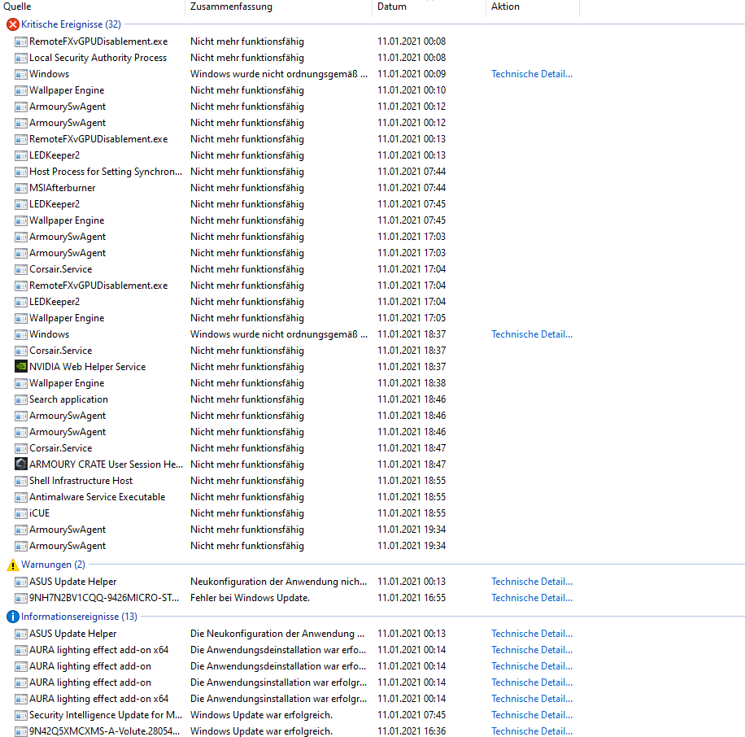Click the icon beside Shell Infrastructure Host
Viewport: 745px width, 737px height.
point(21,481)
